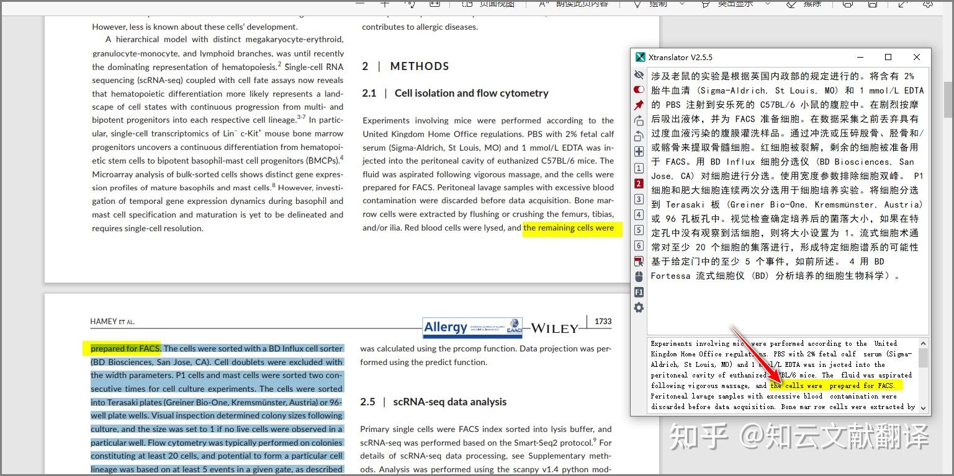This screenshot has height=476, width=954.
Task: Click the zoom fit-width toolbar item
Action: tap(434, 4)
